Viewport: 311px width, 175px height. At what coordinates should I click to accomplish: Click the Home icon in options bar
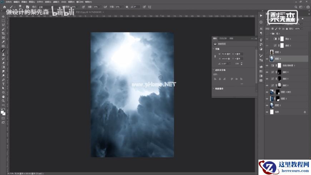(x=4, y=7)
